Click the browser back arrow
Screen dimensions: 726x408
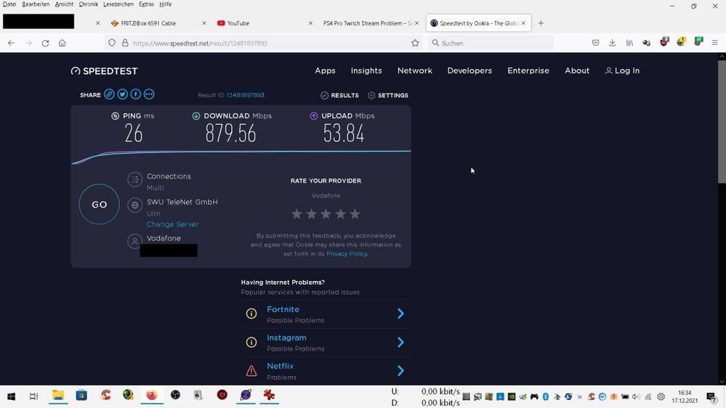[x=11, y=43]
